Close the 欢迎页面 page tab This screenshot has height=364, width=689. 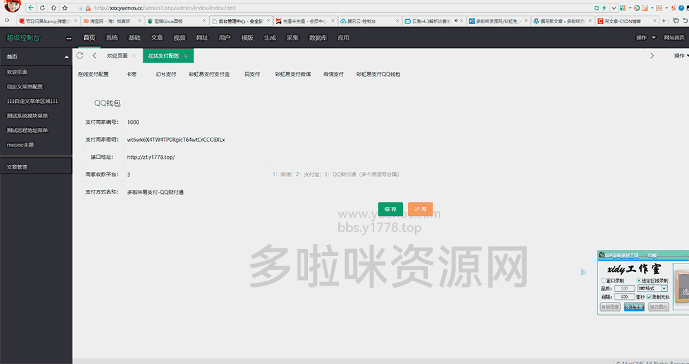[134, 56]
